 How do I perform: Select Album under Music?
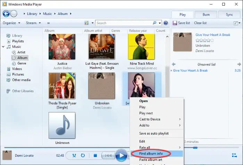click(x=20, y=58)
